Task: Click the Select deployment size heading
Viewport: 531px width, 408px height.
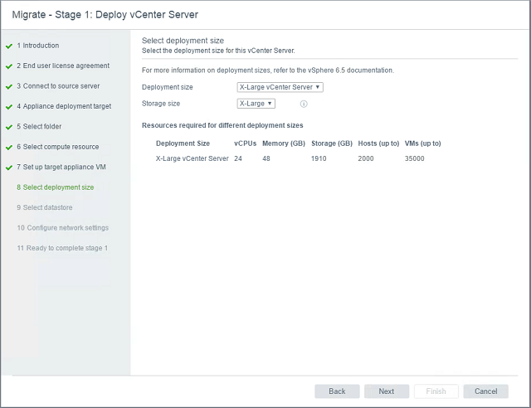Action: point(183,41)
